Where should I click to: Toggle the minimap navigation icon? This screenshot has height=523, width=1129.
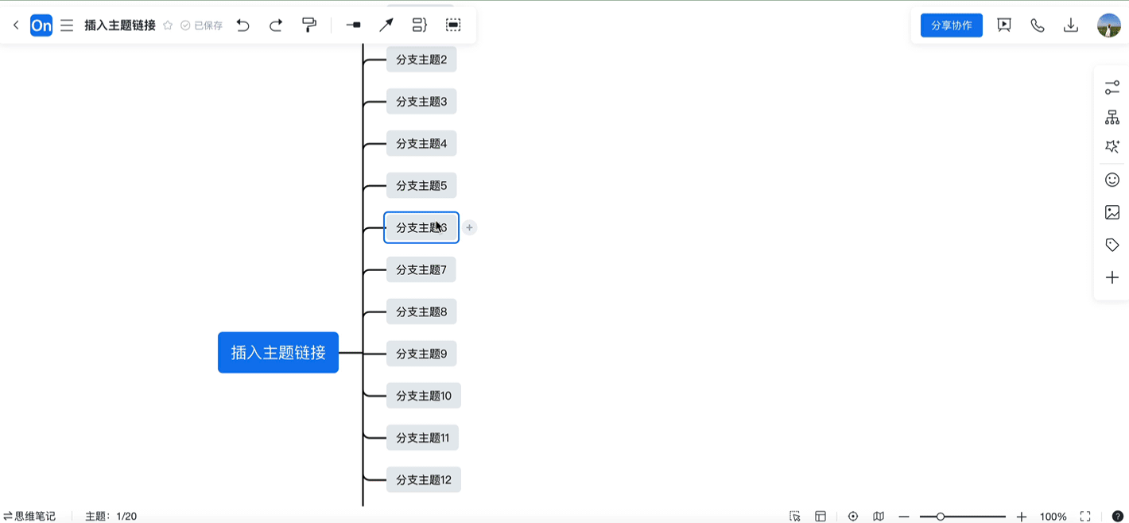[x=879, y=516]
